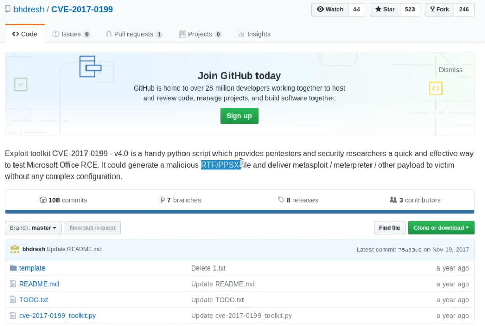Expand the Clone or download dropdown
This screenshot has width=485, height=326.
point(441,228)
